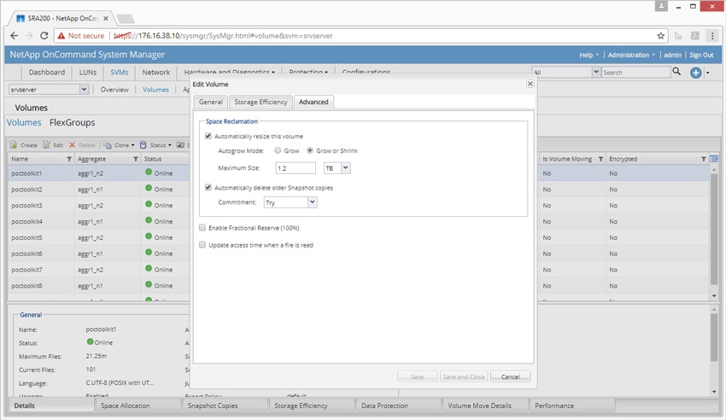
Task: Click the Cancel button
Action: click(510, 376)
